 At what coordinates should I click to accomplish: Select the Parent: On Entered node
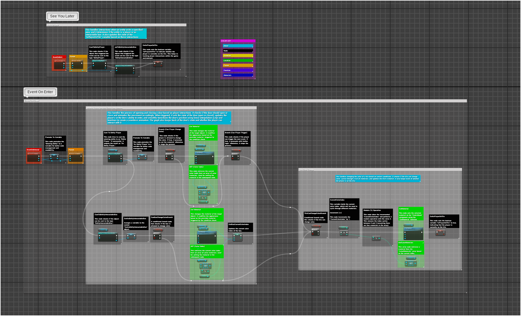pyautogui.click(x=75, y=157)
